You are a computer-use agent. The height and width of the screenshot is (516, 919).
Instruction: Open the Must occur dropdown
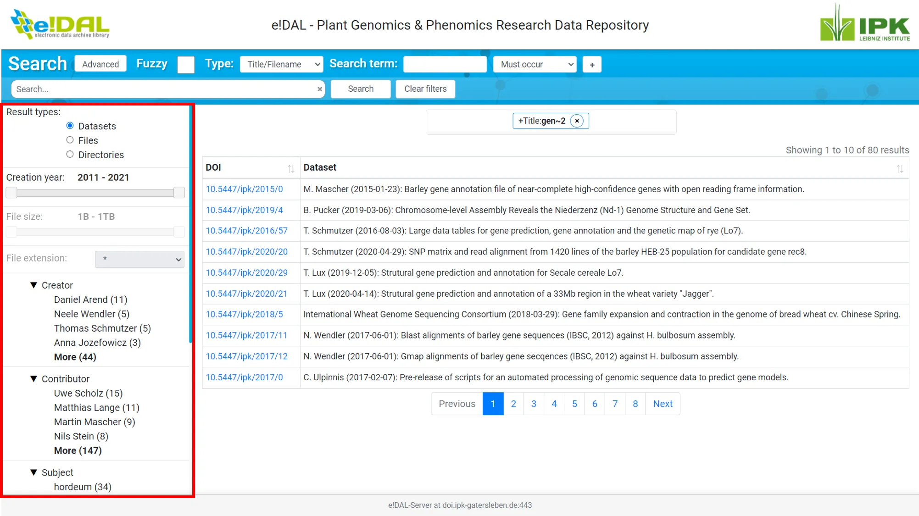pyautogui.click(x=535, y=64)
